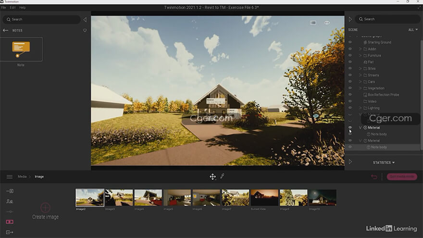Screen dimensions: 423x238
Task: Expand the Cars folder
Action: tap(360, 81)
